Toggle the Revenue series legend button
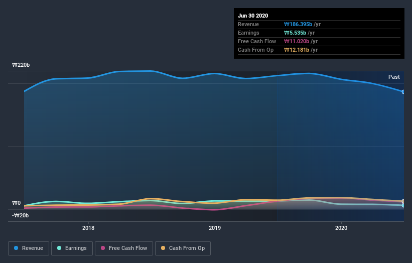 pos(29,248)
